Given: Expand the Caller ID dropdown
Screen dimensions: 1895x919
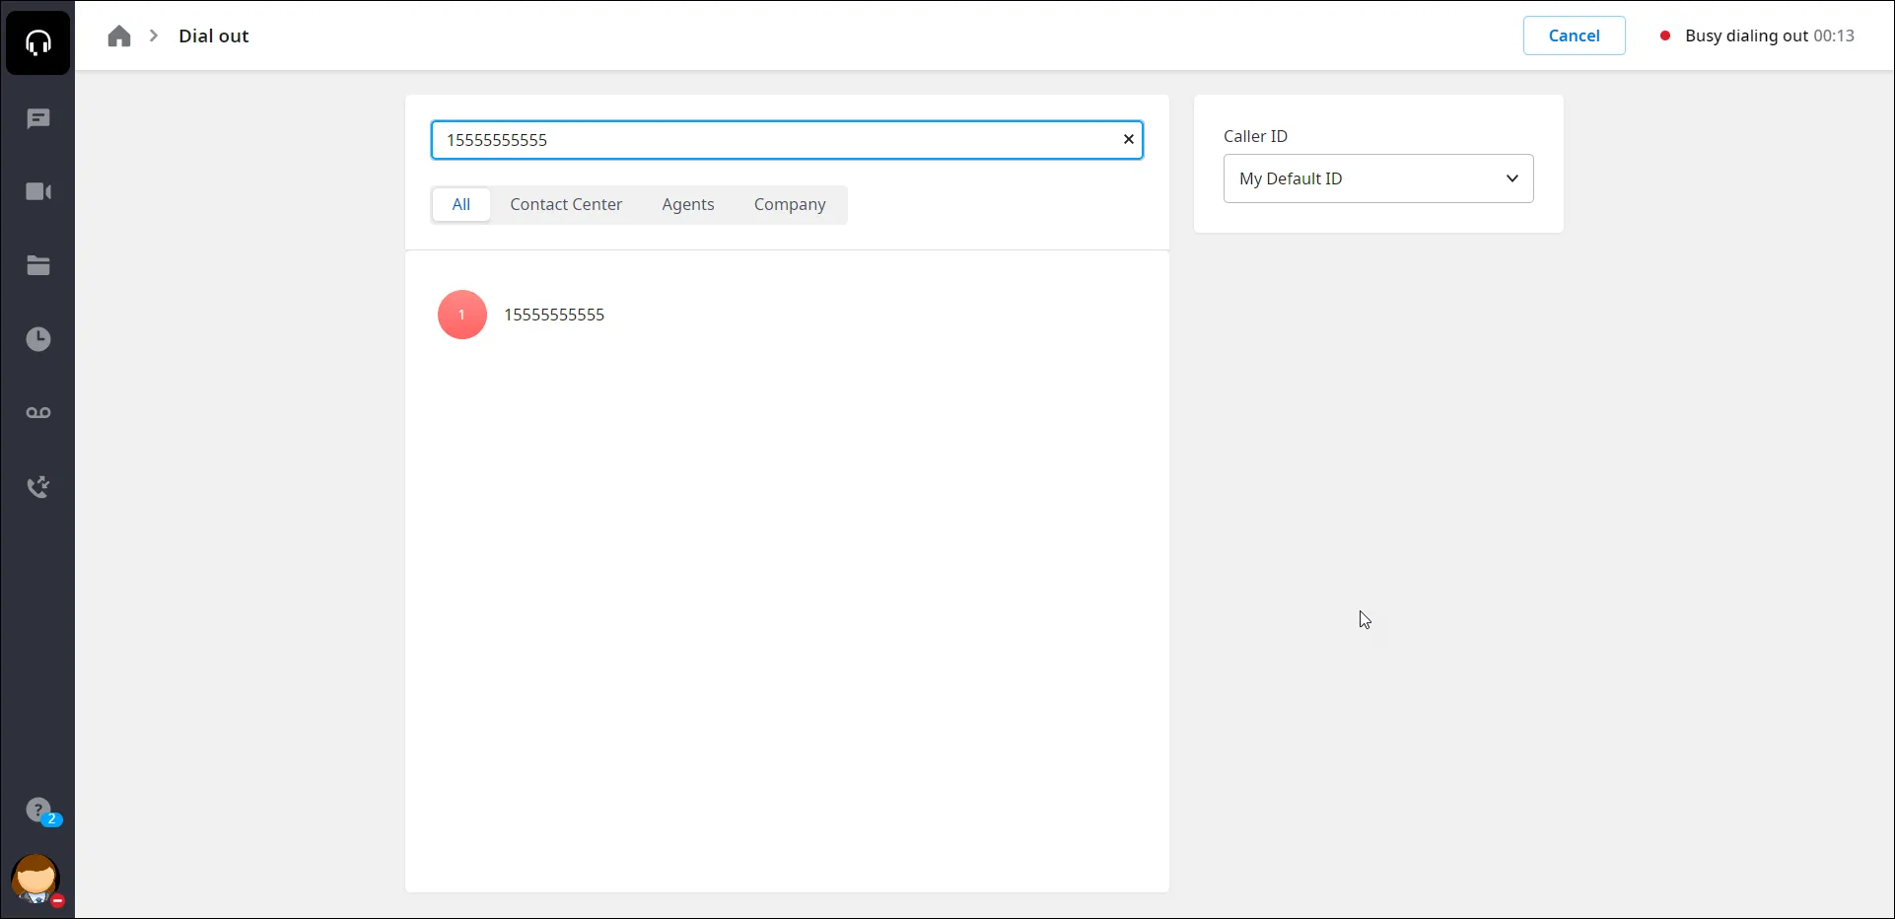Looking at the screenshot, I should [x=1378, y=178].
